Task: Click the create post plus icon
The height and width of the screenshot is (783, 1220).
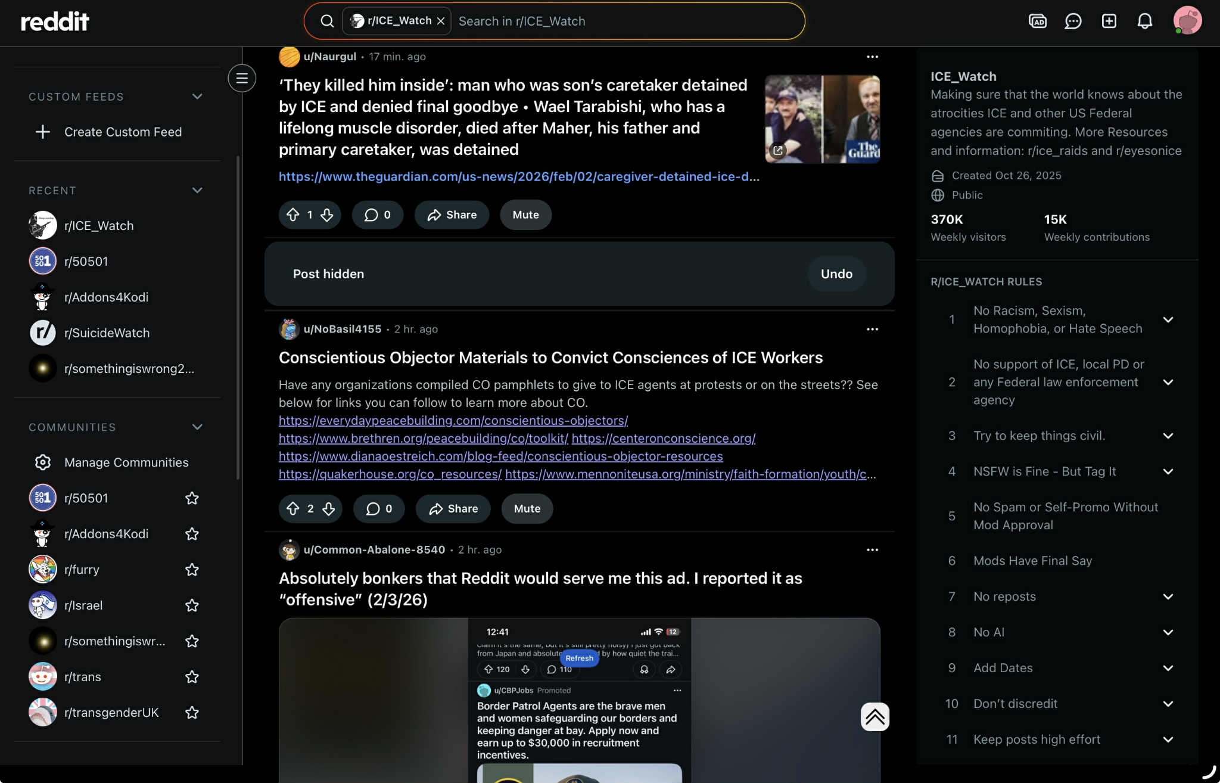Action: (x=1109, y=21)
